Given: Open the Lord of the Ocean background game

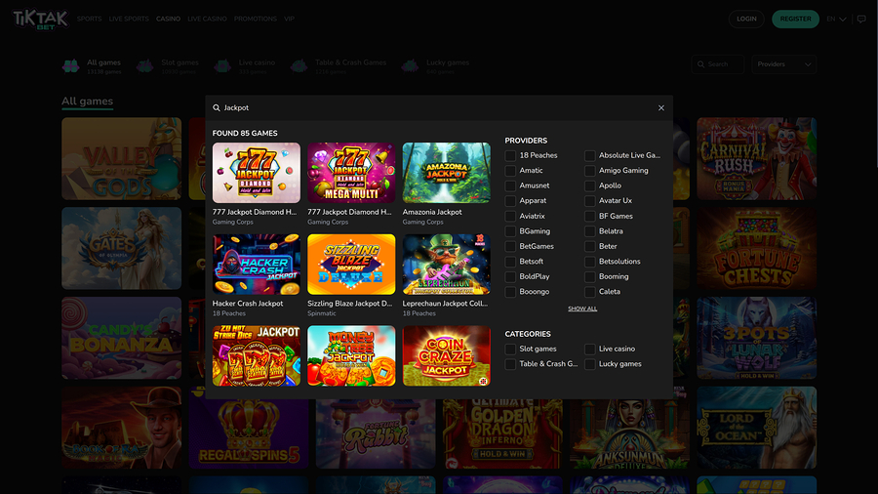Looking at the screenshot, I should pos(756,428).
